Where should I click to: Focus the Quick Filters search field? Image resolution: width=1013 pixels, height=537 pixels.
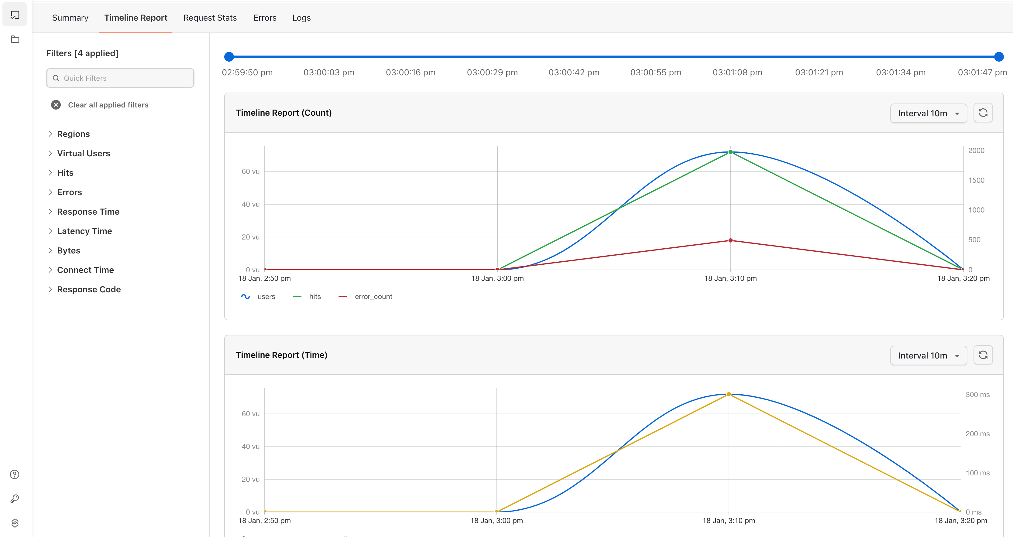point(120,78)
